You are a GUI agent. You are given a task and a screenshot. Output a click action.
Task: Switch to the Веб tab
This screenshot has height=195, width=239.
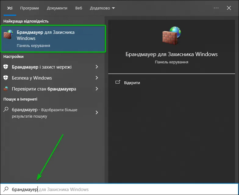pos(79,8)
